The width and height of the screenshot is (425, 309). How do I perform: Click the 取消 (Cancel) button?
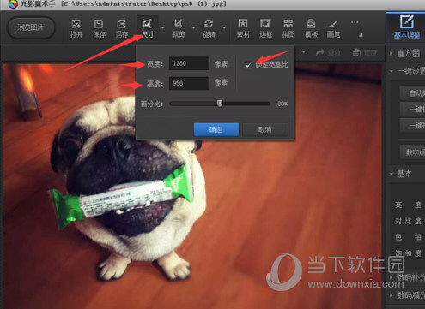click(x=265, y=130)
